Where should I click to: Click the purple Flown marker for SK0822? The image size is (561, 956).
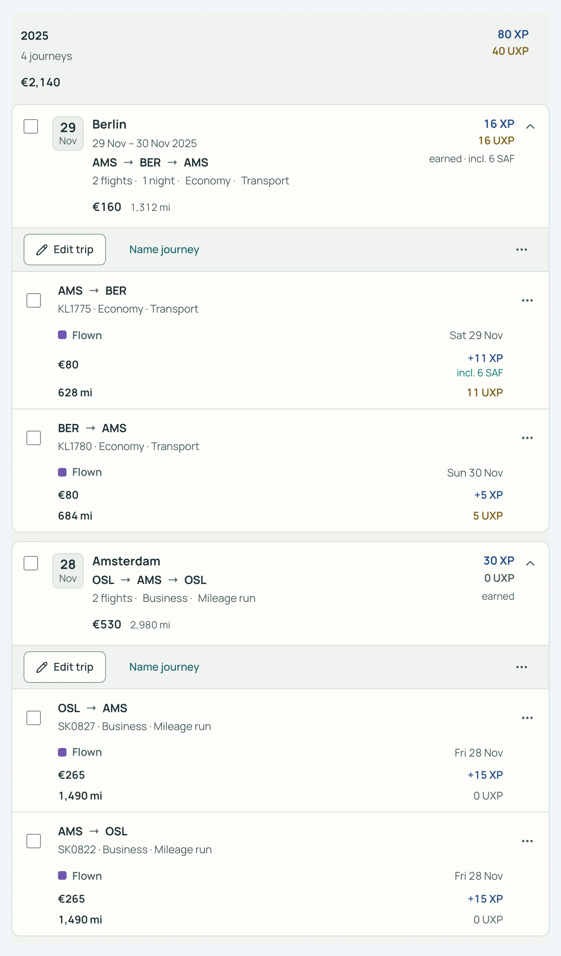coord(62,875)
